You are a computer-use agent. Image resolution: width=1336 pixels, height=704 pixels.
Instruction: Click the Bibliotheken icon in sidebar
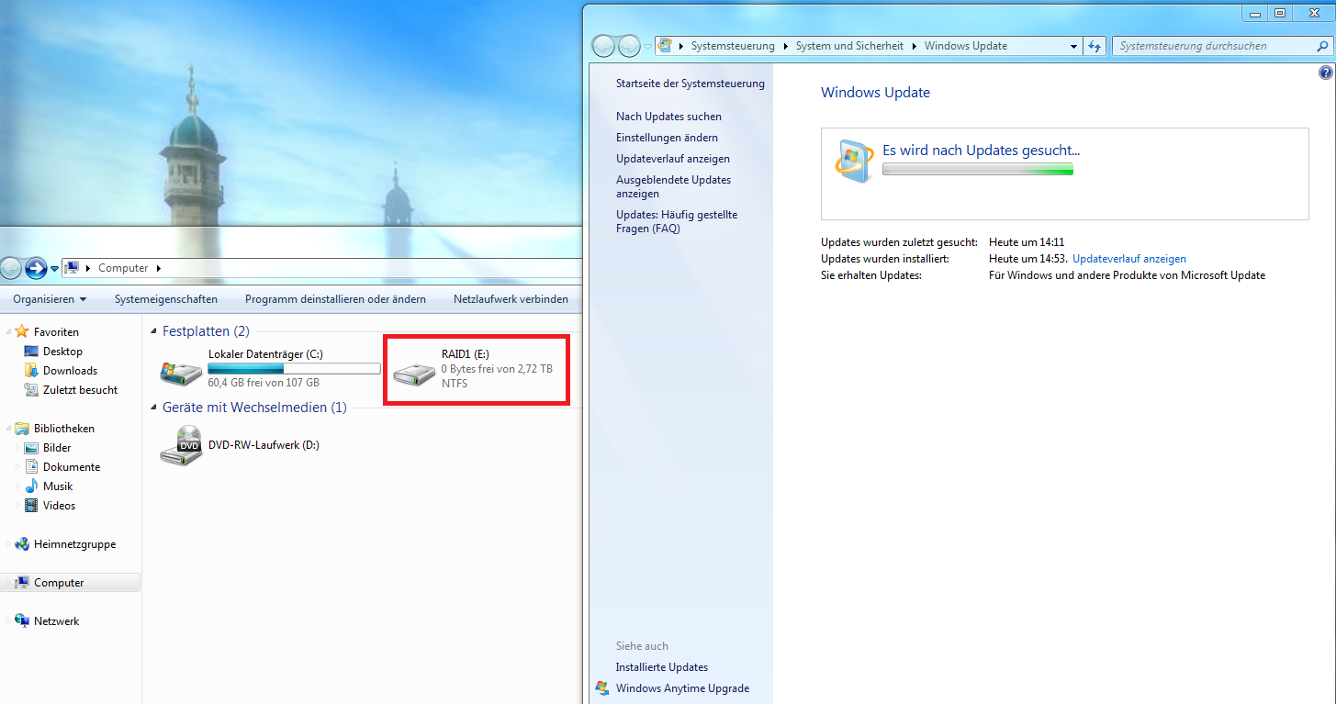(x=22, y=429)
